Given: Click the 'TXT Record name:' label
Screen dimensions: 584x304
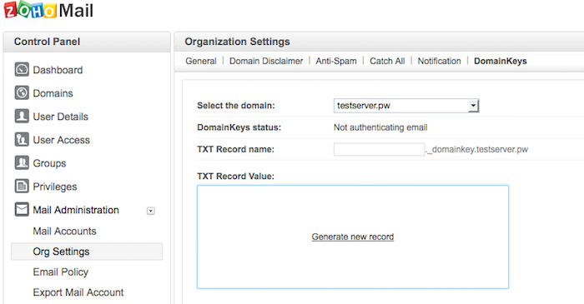Looking at the screenshot, I should (x=235, y=149).
